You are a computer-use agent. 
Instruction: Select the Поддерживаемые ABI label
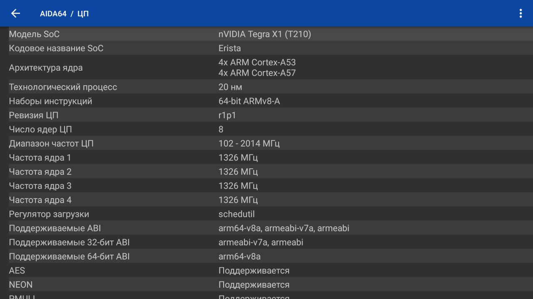tap(55, 228)
